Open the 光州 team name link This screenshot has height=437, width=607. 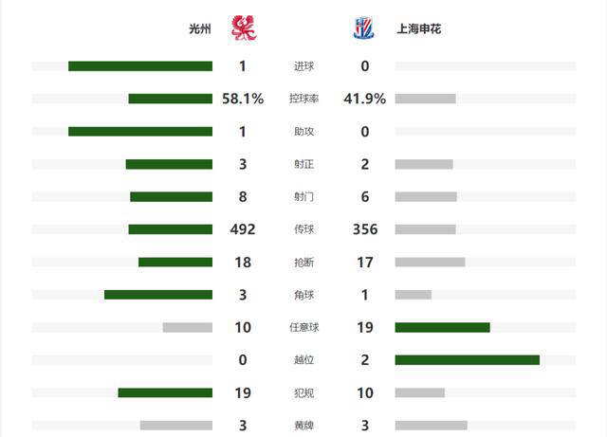tap(200, 29)
